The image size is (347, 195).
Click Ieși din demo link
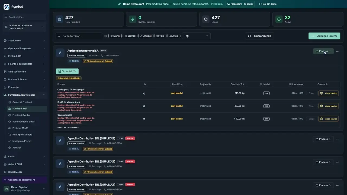click(x=268, y=4)
